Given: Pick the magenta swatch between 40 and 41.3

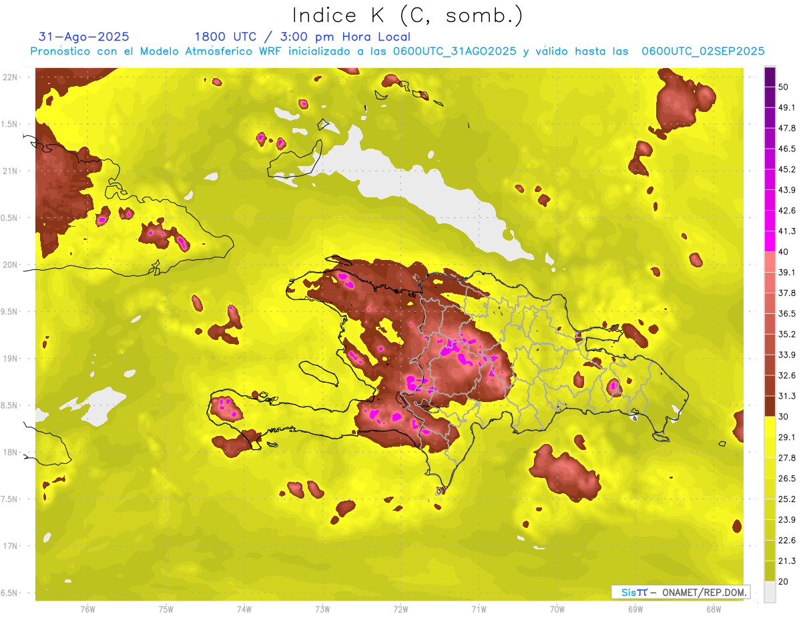Looking at the screenshot, I should [770, 241].
